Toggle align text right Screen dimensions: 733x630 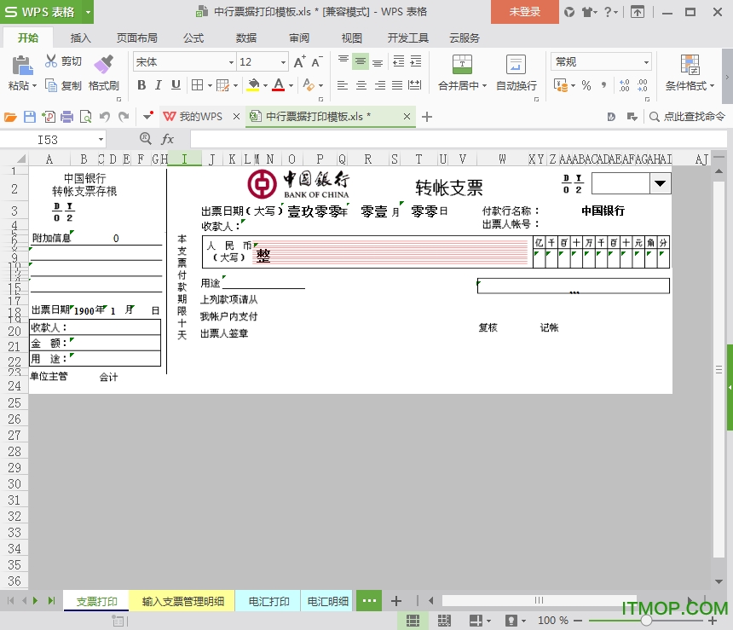(x=379, y=85)
